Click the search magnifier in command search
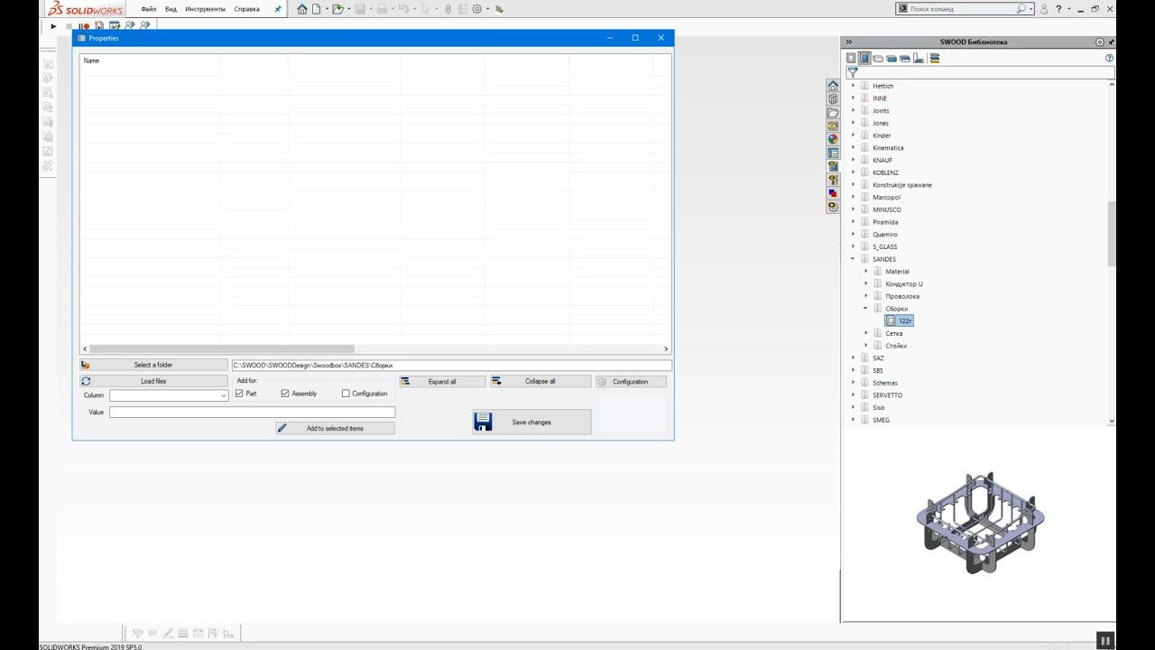 pyautogui.click(x=1021, y=9)
